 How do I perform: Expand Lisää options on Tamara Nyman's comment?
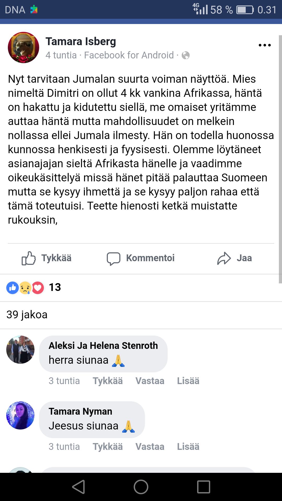click(x=188, y=447)
